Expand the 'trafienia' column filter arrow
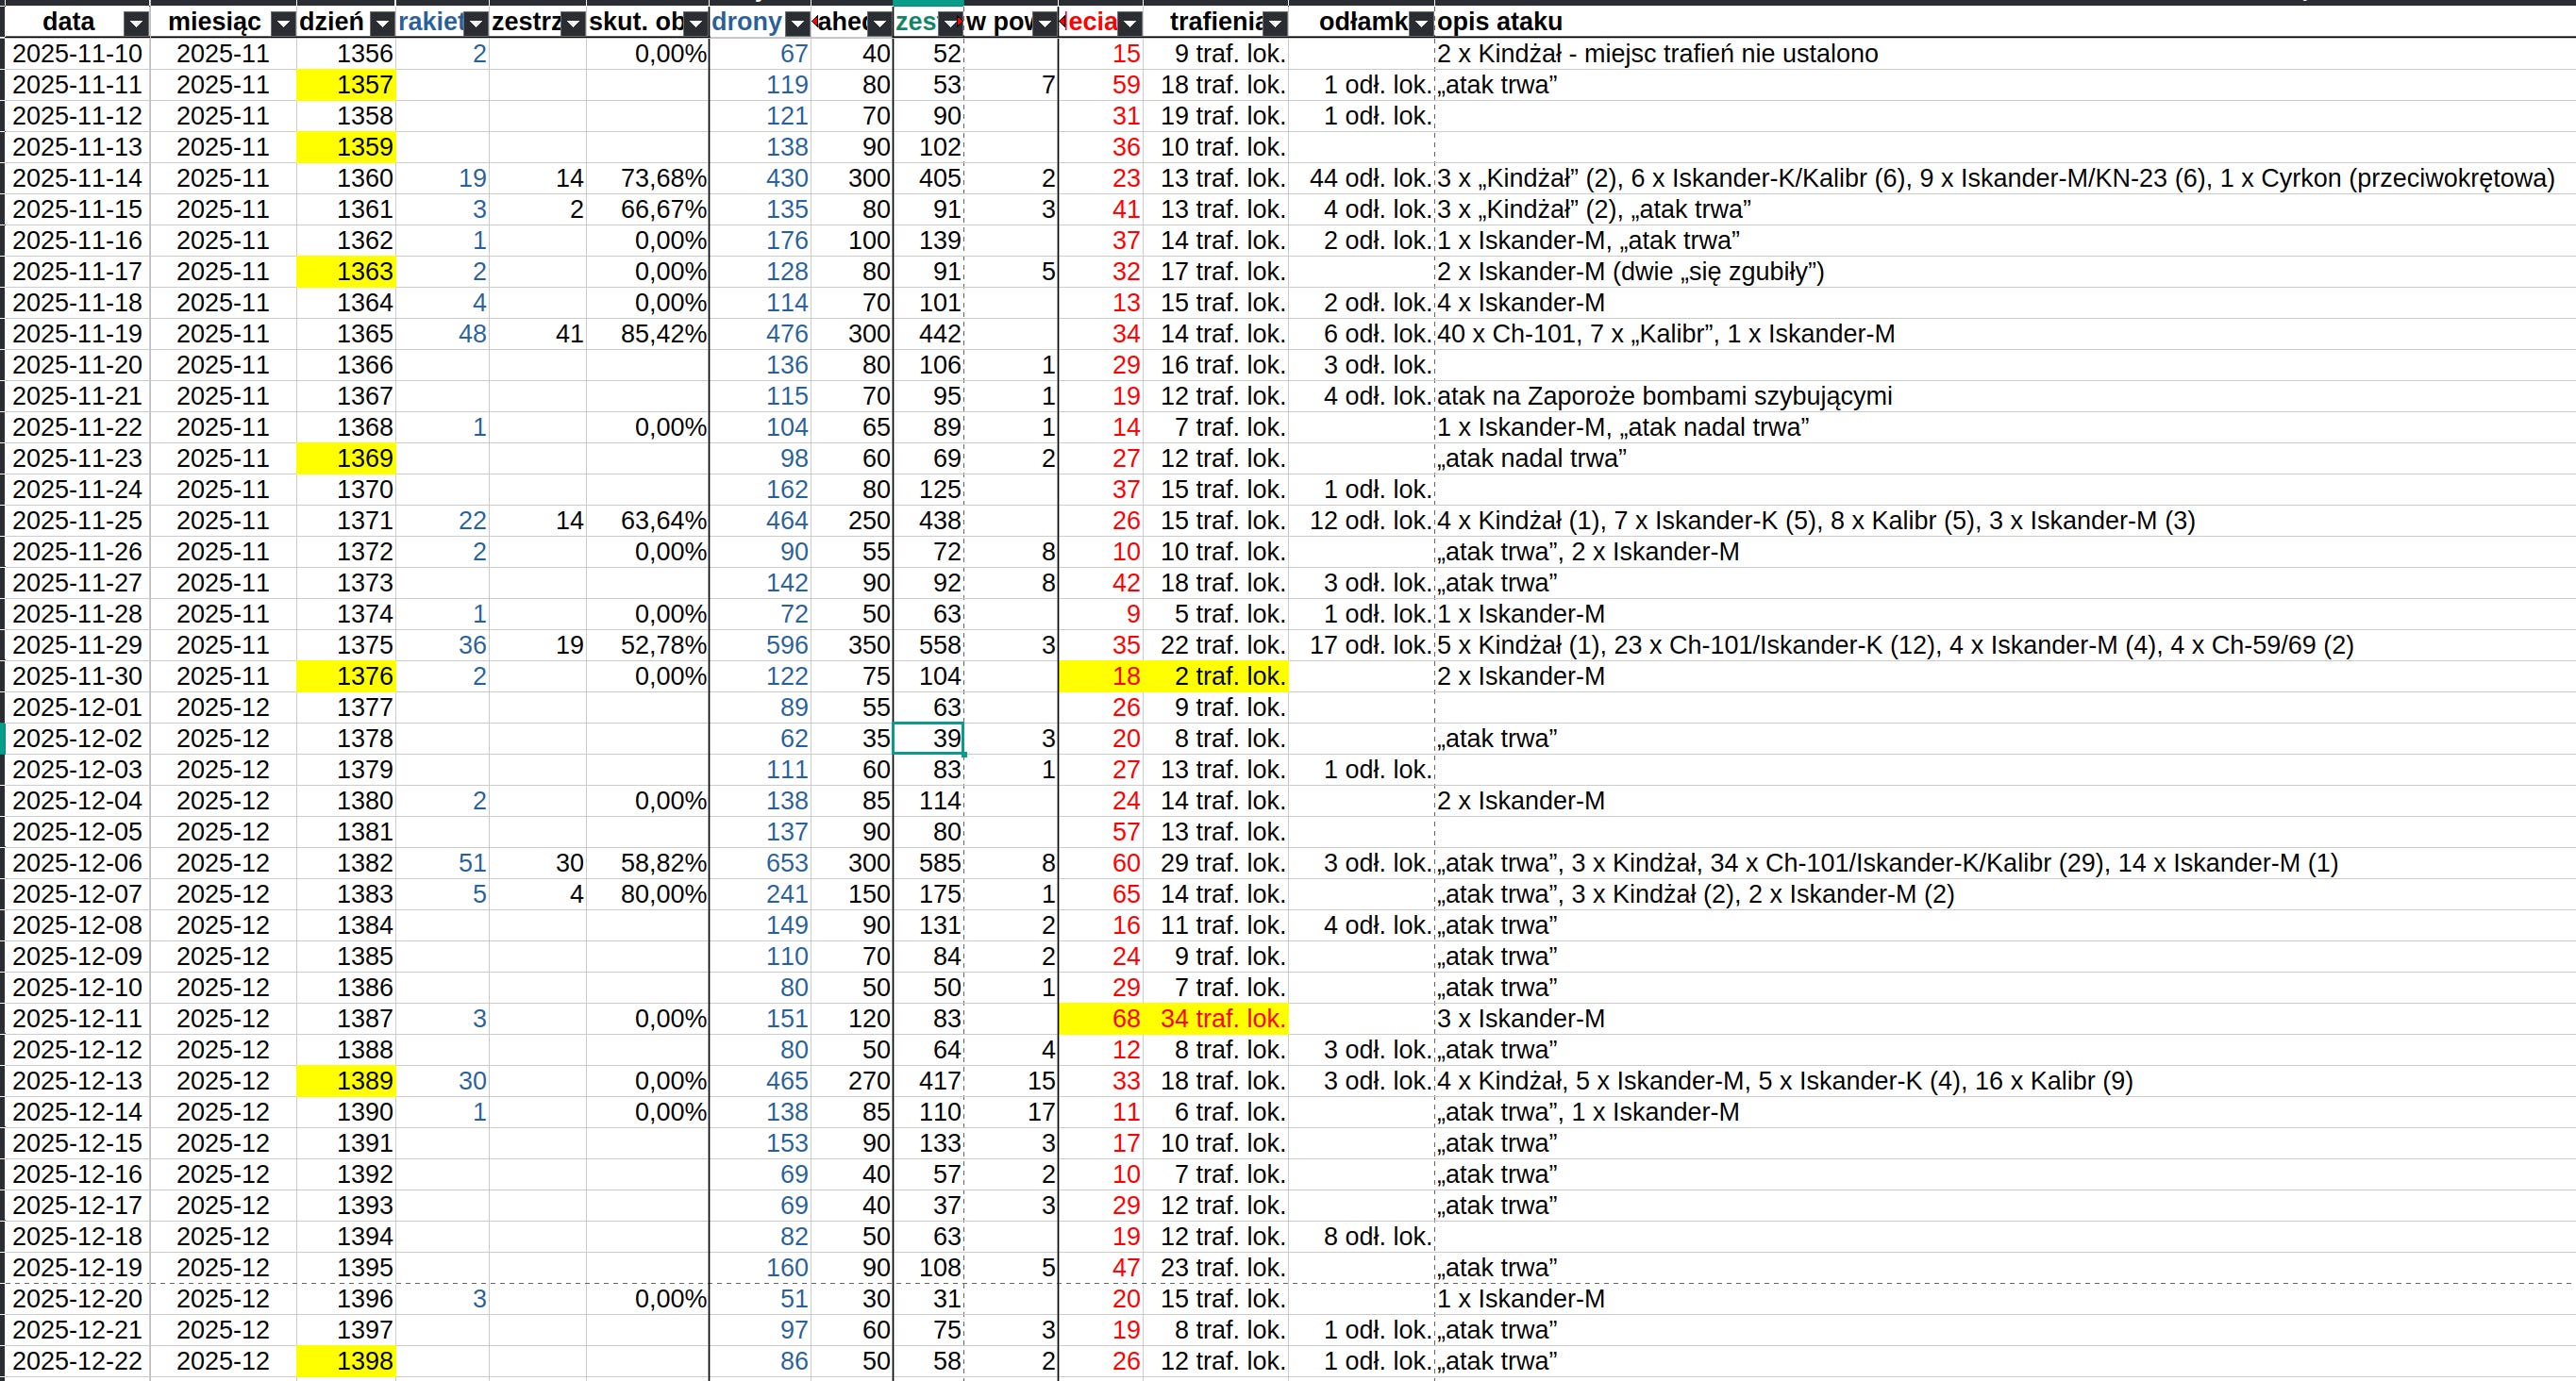Viewport: 2576px width, 1381px height. 1275,24
